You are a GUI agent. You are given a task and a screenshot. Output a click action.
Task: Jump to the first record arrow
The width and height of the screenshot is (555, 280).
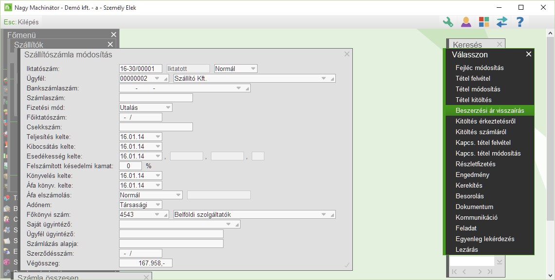pyautogui.click(x=454, y=272)
